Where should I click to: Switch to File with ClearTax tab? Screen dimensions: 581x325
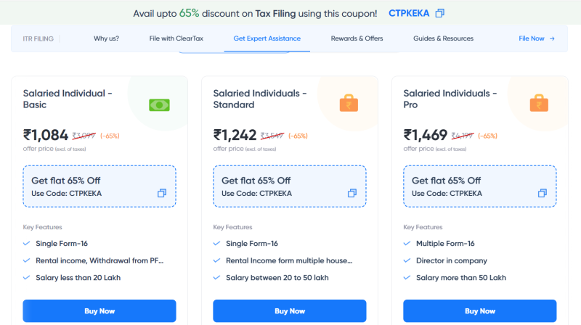176,38
